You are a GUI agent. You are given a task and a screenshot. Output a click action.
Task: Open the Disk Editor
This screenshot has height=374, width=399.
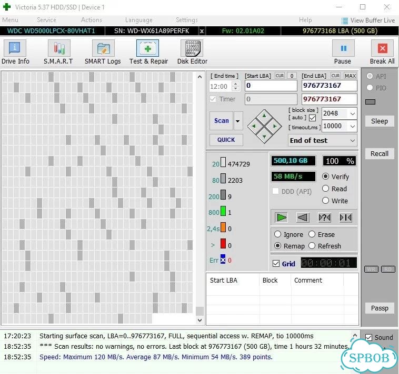tap(192, 52)
